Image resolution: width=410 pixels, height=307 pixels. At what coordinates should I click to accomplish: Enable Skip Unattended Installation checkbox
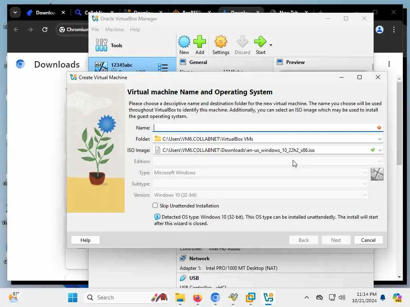pyautogui.click(x=155, y=205)
